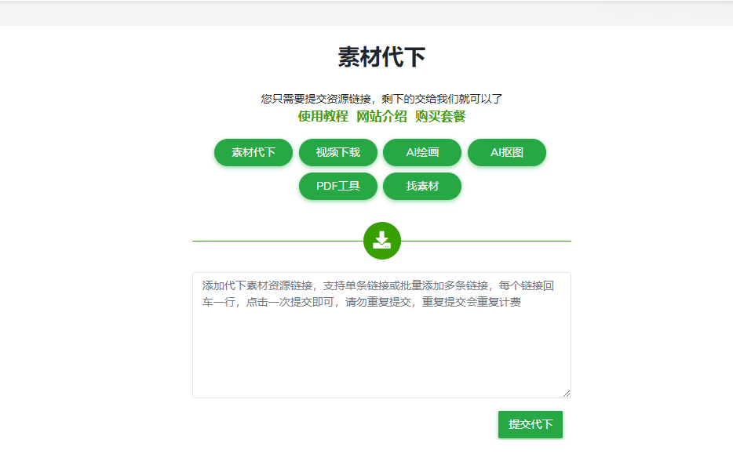The width and height of the screenshot is (733, 454).
Task: Open the 网站介绍 site introduction link
Action: 381,116
